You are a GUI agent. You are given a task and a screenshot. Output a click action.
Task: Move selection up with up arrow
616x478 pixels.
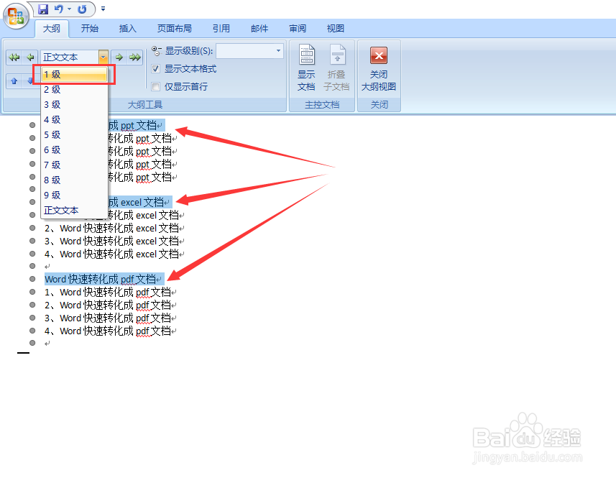tap(14, 81)
